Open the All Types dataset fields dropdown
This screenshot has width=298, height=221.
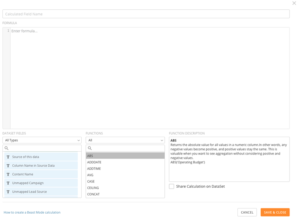[42, 140]
